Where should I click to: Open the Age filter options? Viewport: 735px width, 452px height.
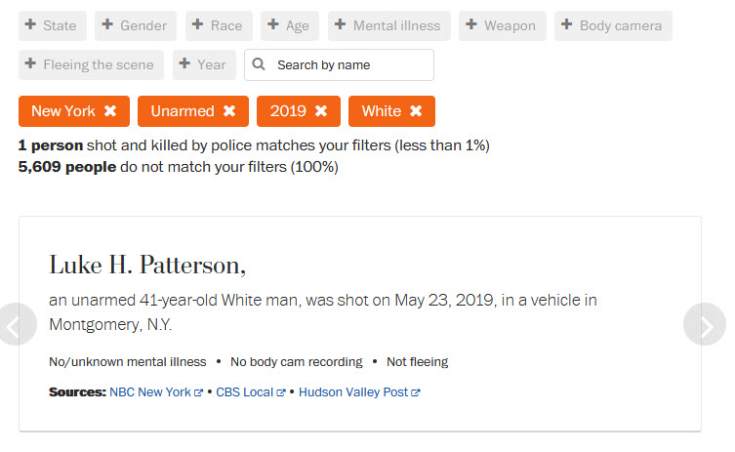[290, 25]
